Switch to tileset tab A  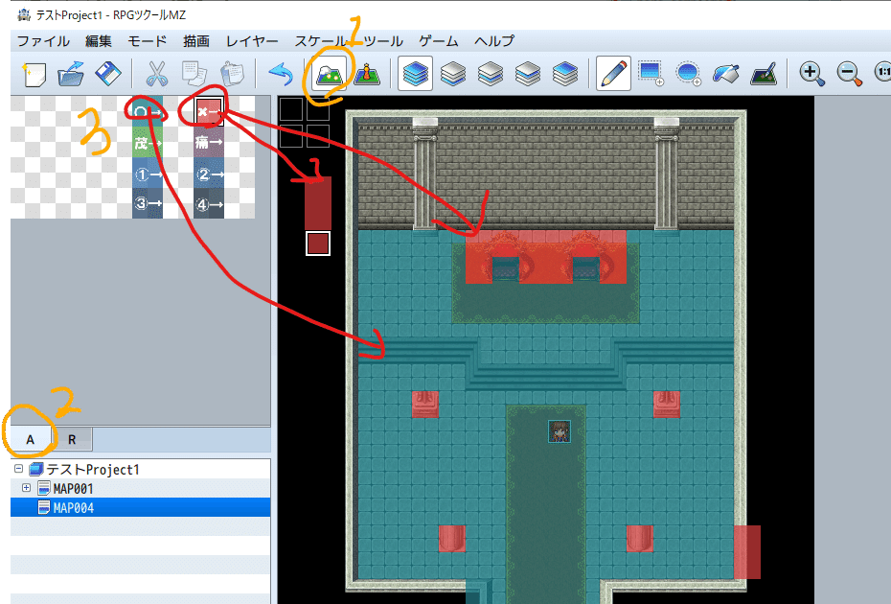pos(30,439)
